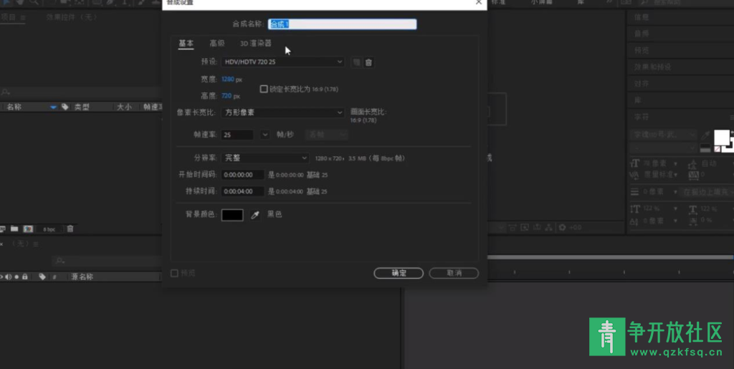The image size is (734, 369).
Task: Switch to the 基本 tab
Action: [x=186, y=44]
